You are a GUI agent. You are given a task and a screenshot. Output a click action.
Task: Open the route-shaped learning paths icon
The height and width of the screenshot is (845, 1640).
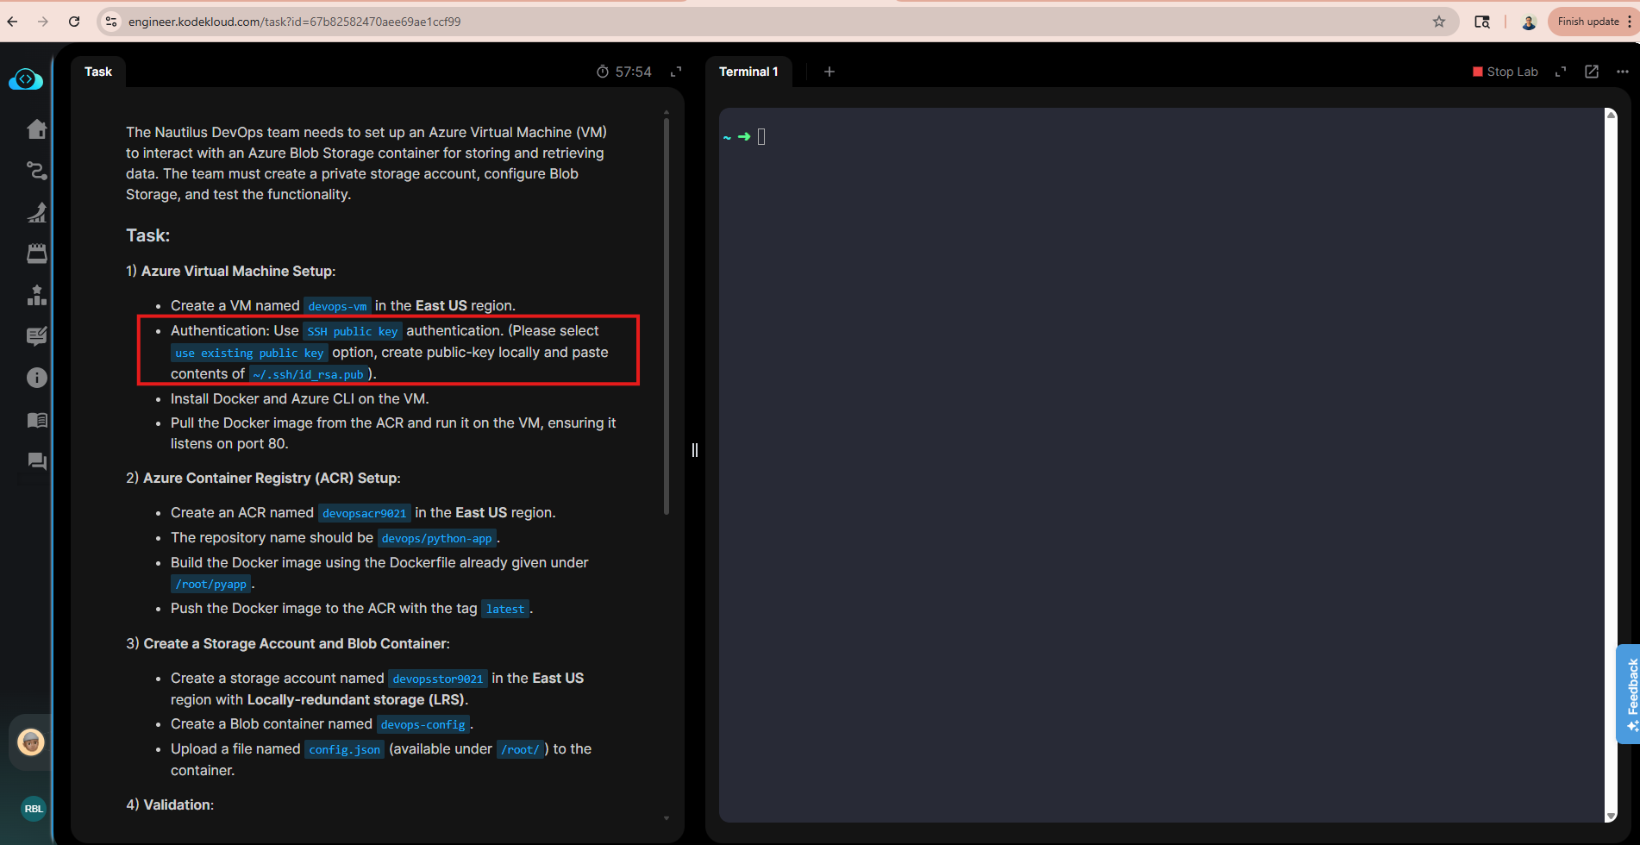36,171
